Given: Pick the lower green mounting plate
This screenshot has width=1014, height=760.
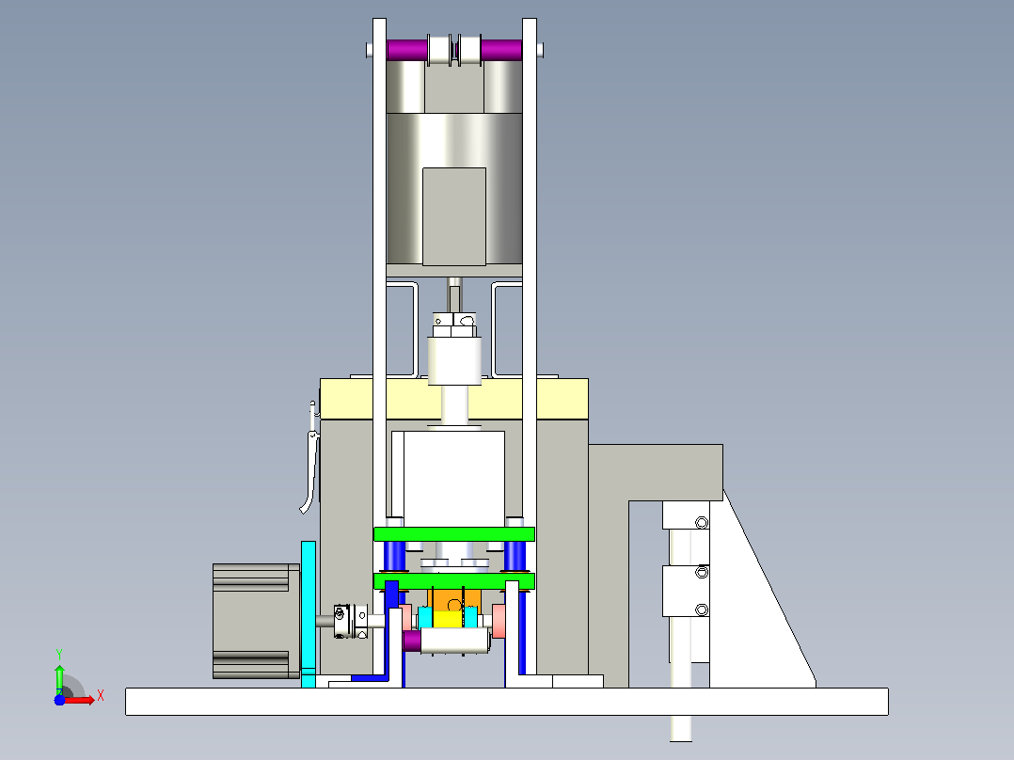Looking at the screenshot, I should point(454,581).
